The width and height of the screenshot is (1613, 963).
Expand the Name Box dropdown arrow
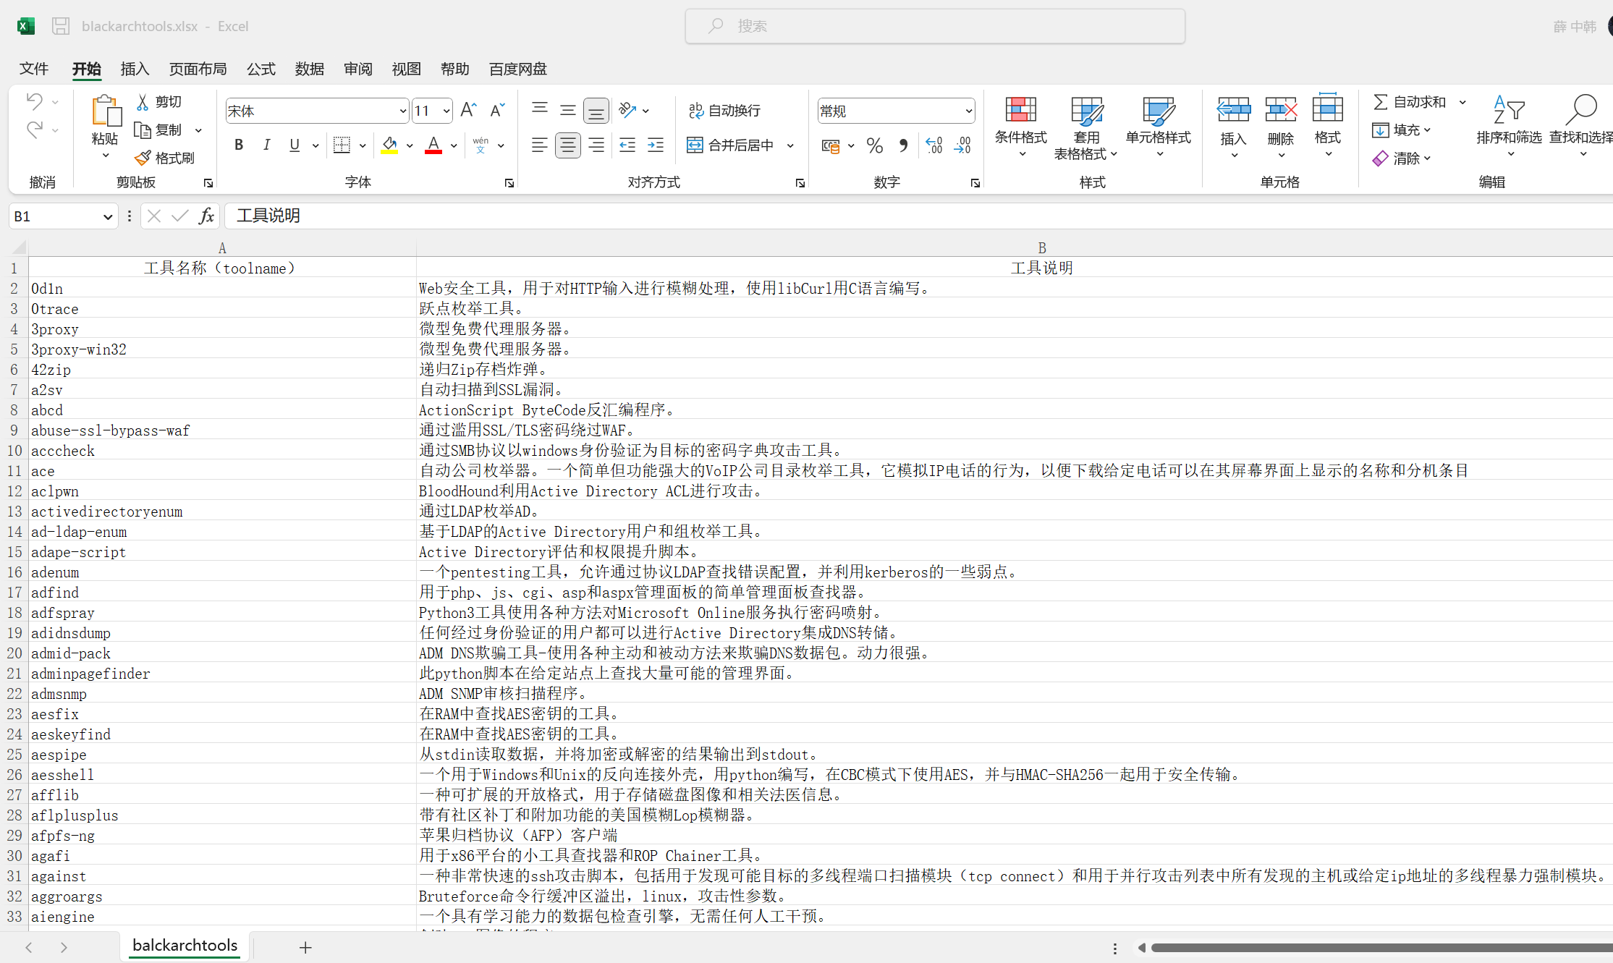point(108,216)
